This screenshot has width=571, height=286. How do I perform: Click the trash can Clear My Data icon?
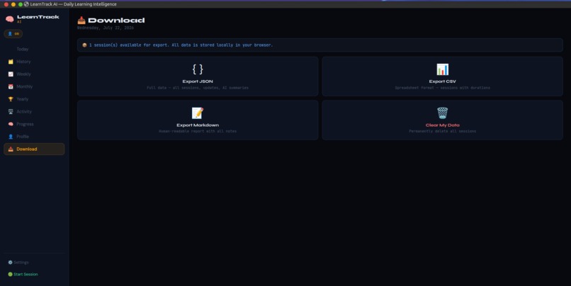[443, 113]
